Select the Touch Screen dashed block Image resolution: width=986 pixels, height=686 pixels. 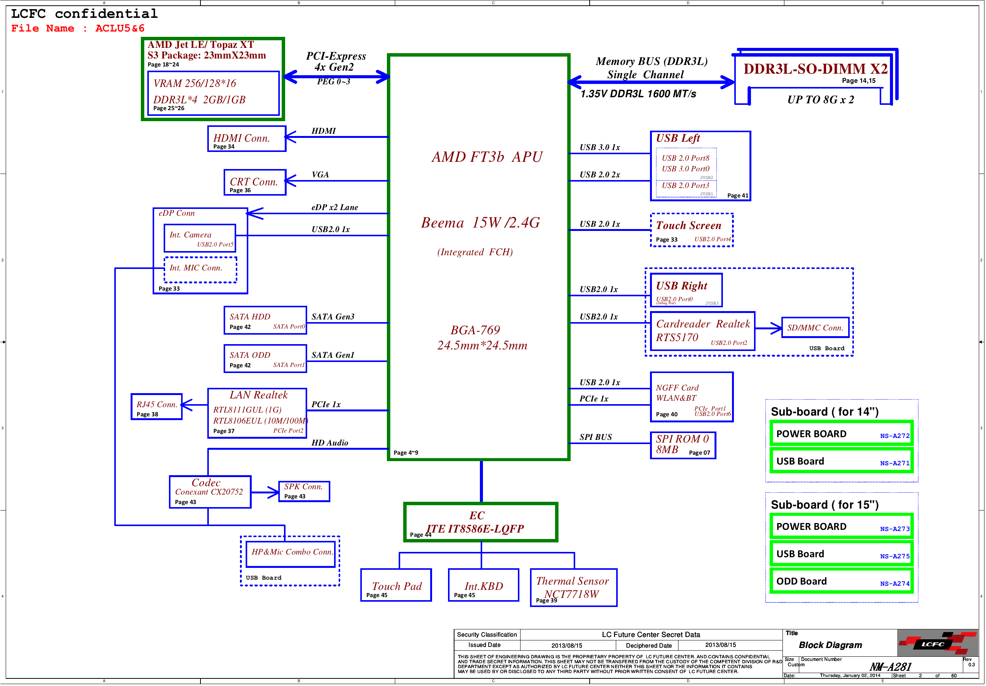coord(692,230)
